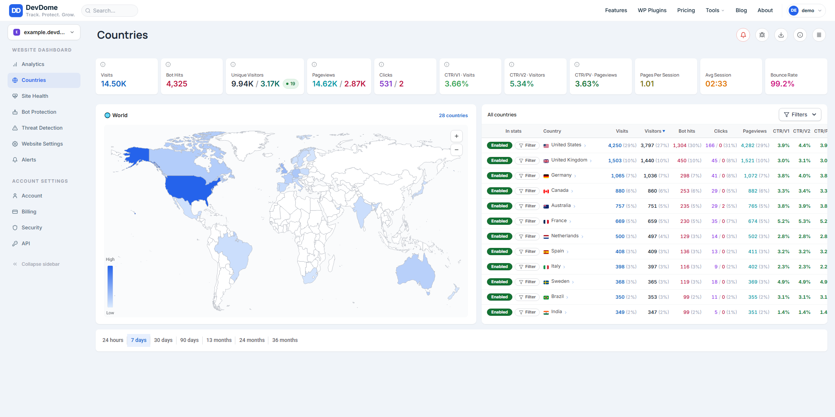Open the info circle icon button
Viewport: 835px width, 417px height.
[800, 35]
